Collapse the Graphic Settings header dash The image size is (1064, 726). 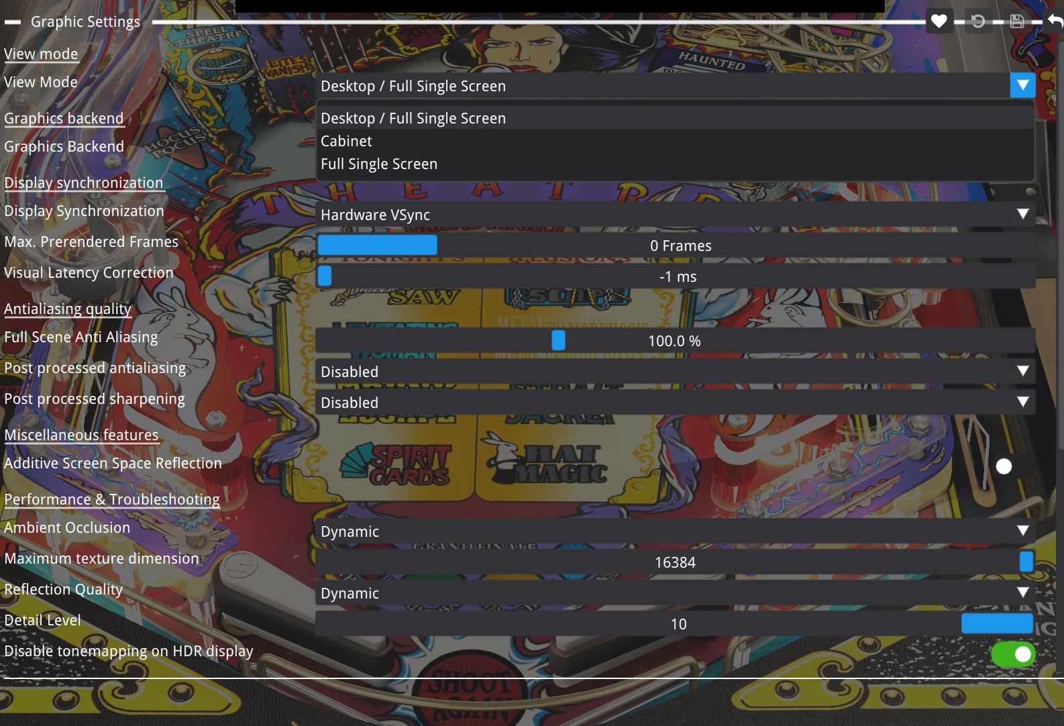tap(13, 22)
